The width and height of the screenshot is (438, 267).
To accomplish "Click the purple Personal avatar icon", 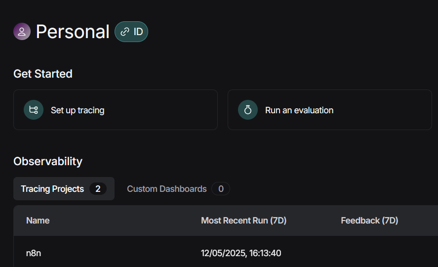I will tap(22, 31).
